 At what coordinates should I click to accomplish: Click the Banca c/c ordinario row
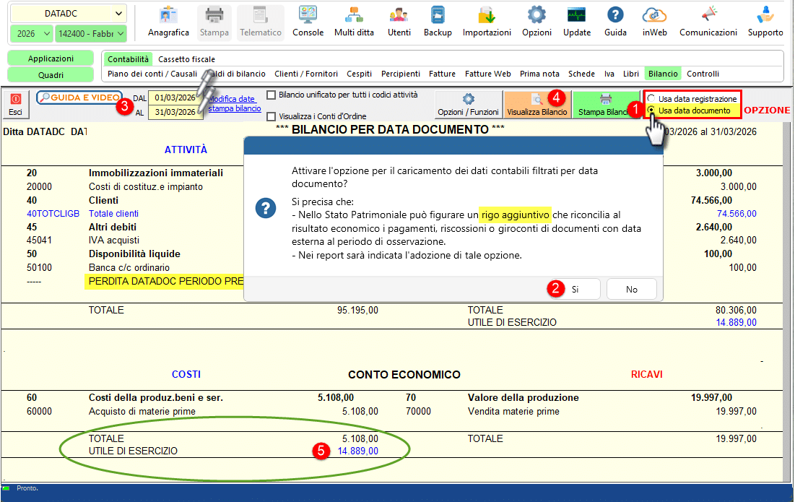click(129, 267)
